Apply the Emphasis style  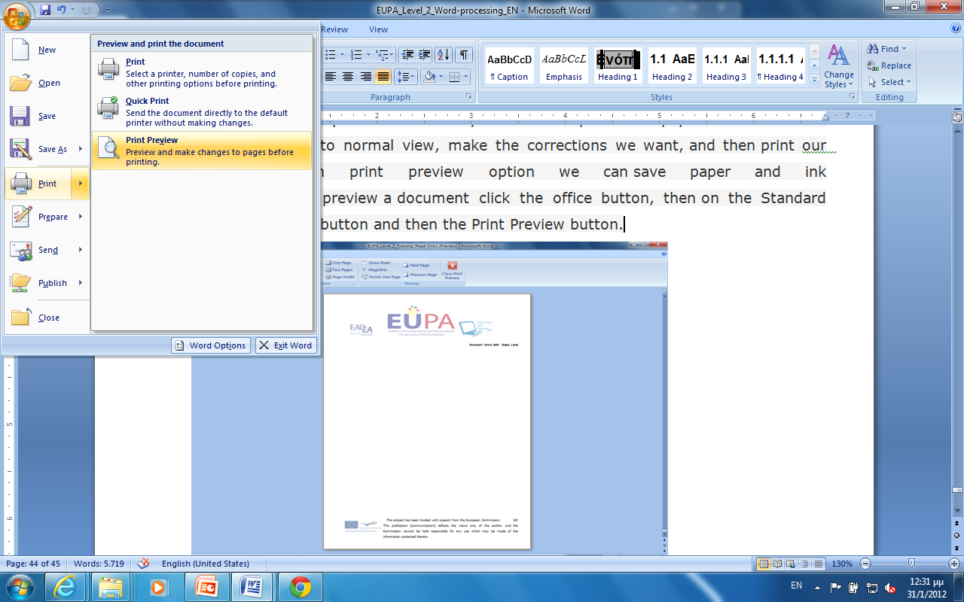click(564, 65)
